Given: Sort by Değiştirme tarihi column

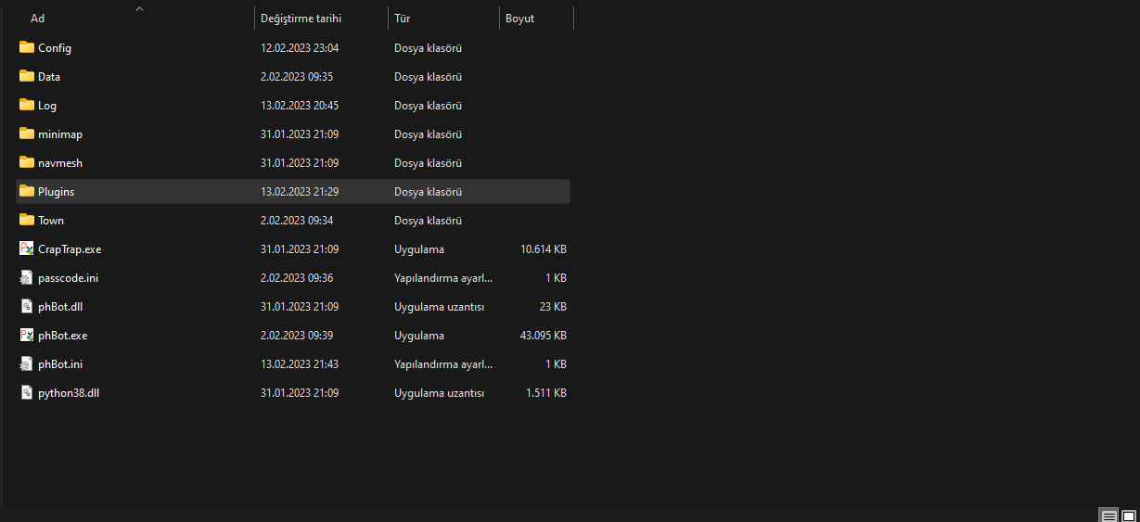Looking at the screenshot, I should pyautogui.click(x=301, y=19).
